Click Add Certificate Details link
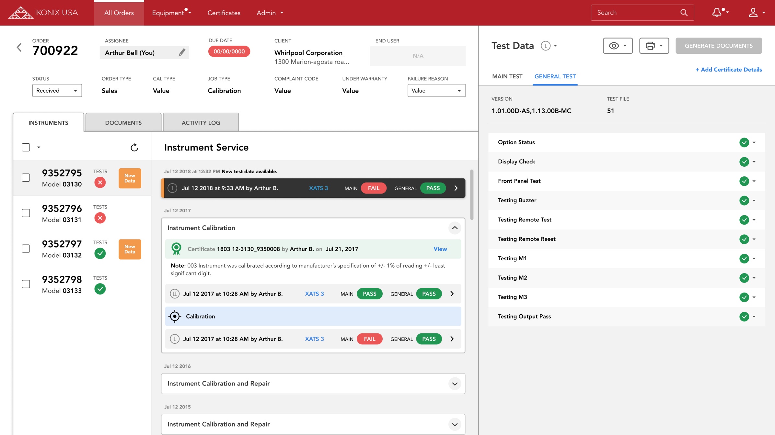This screenshot has width=775, height=435. point(728,70)
